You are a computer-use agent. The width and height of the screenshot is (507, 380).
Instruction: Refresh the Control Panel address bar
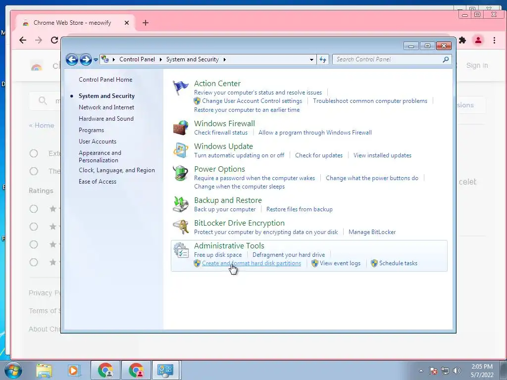point(323,59)
